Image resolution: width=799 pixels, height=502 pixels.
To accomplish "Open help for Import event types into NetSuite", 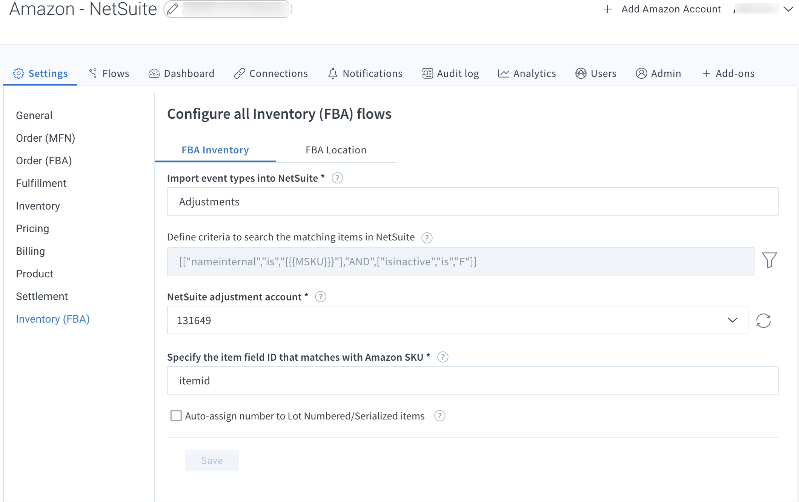I will point(337,178).
